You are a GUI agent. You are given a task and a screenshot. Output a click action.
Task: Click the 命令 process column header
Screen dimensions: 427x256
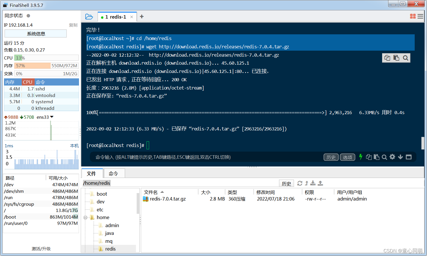[x=57, y=82]
